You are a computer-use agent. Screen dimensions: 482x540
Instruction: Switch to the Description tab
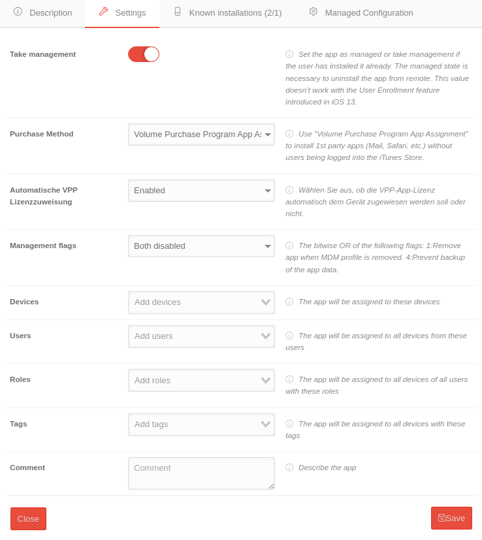42,13
